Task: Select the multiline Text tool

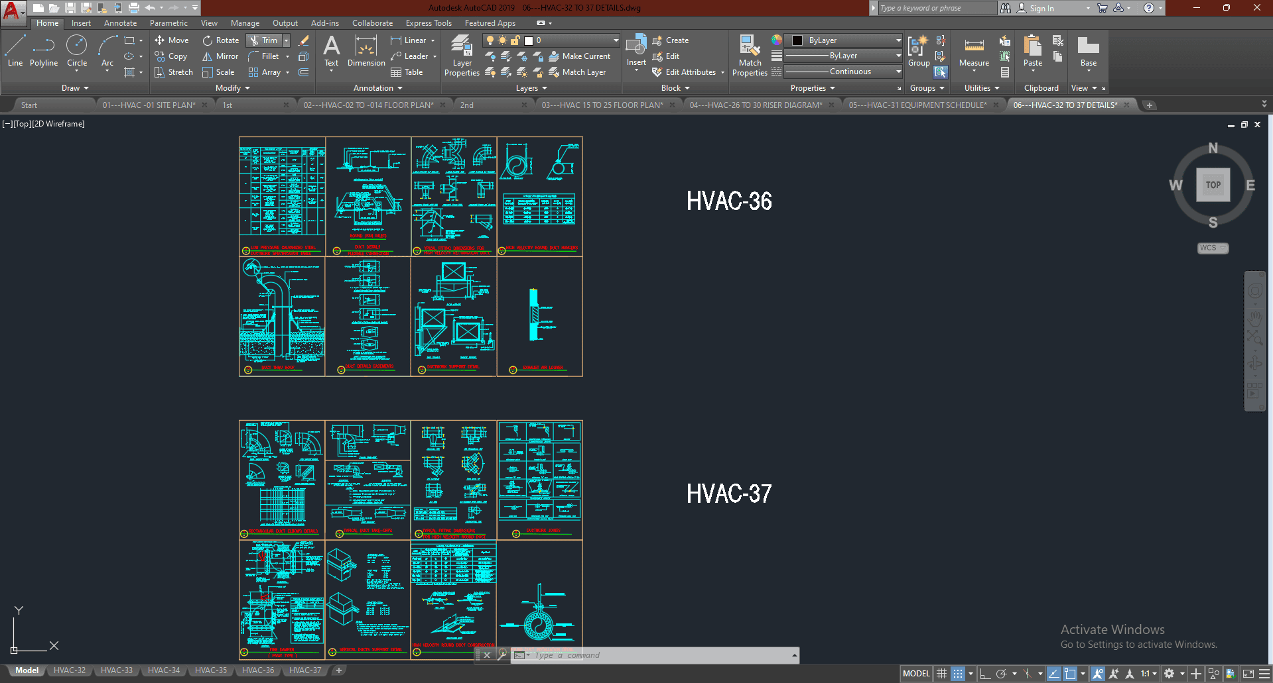Action: (331, 52)
